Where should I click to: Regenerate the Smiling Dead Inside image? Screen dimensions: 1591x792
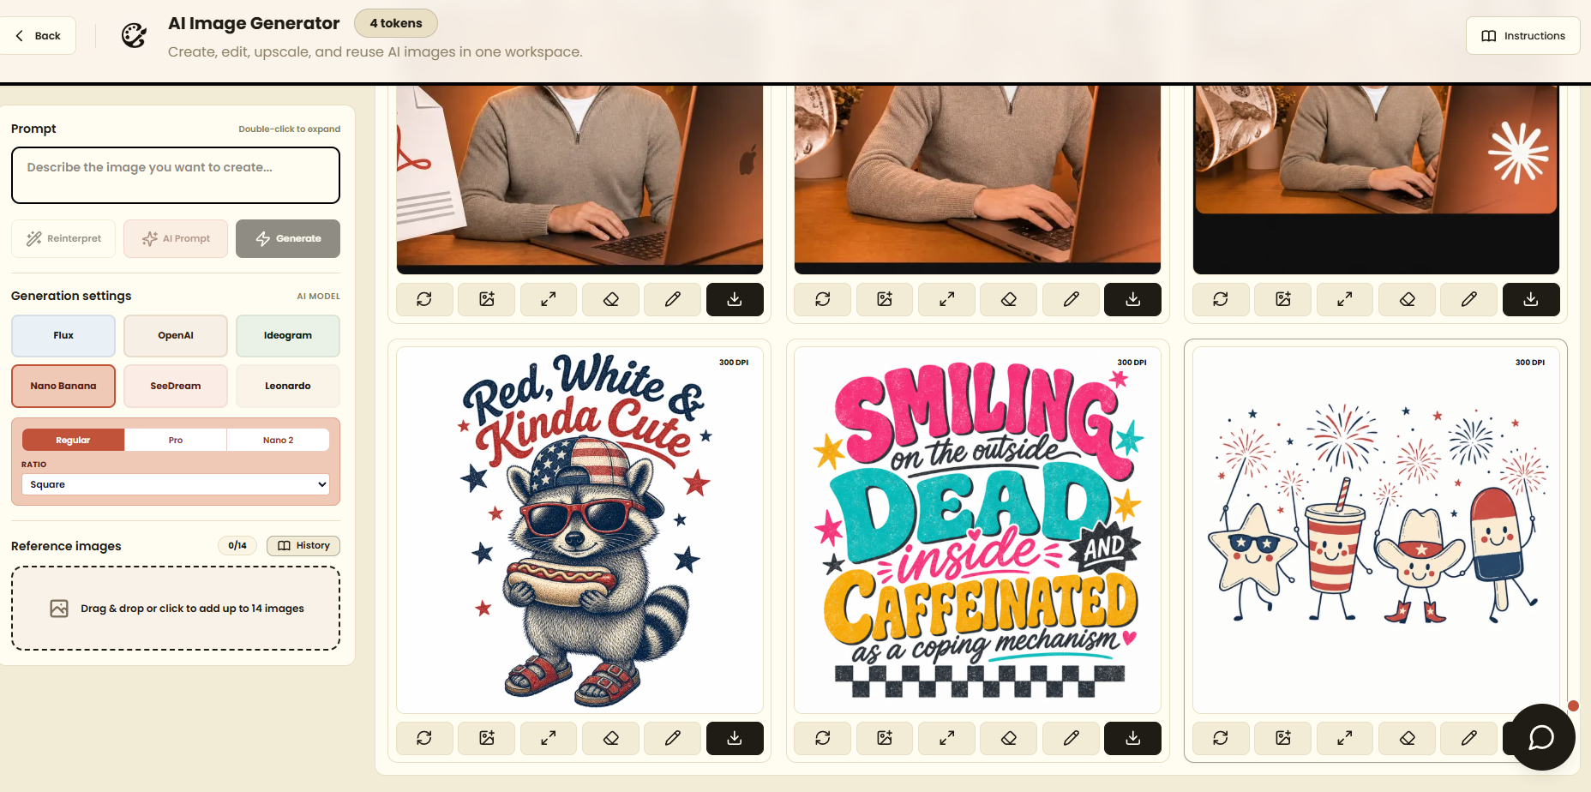[823, 738]
